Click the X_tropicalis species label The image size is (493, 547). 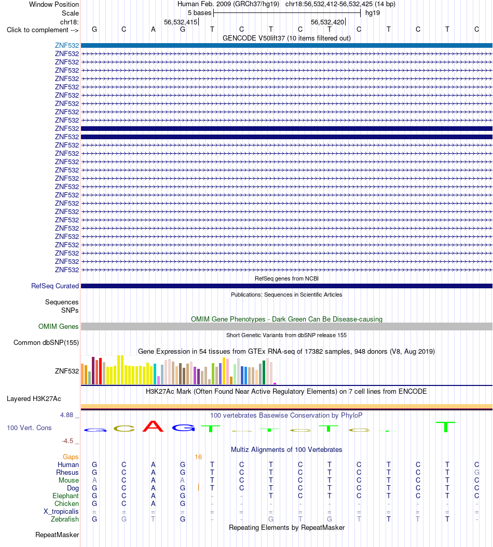[61, 512]
